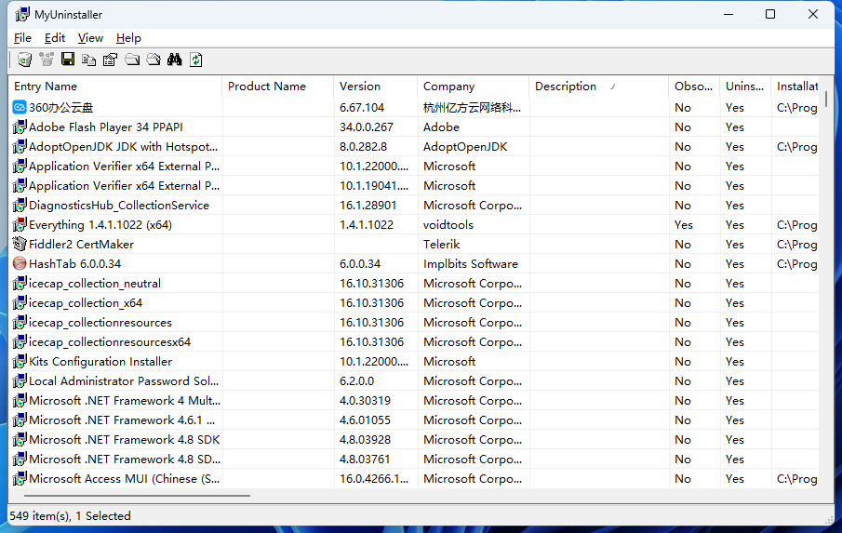Click the Copy Selected Items toolbar icon

pyautogui.click(x=89, y=60)
